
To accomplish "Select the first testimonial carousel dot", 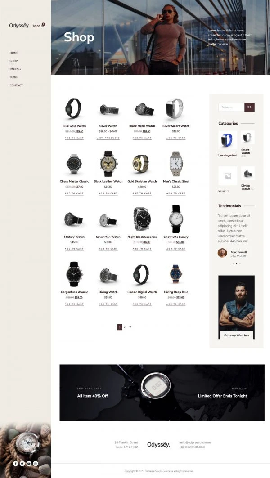I will (233, 264).
